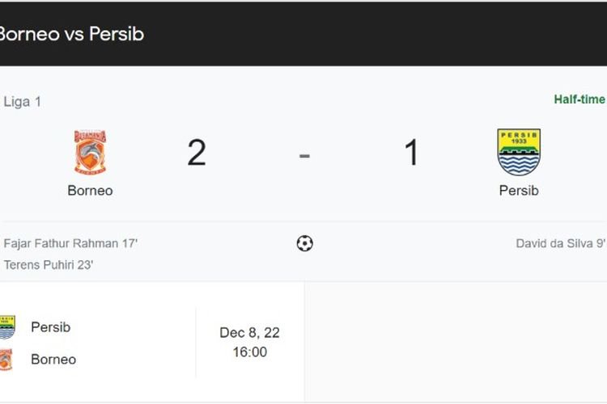The width and height of the screenshot is (607, 404).
Task: Select scorer David da Silva 9'
Action: tap(560, 242)
